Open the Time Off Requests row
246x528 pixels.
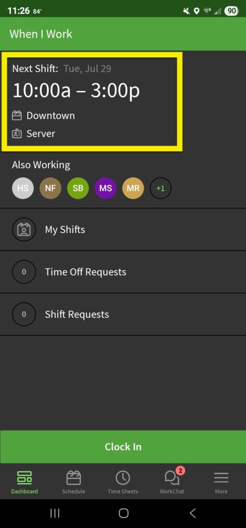coord(123,272)
